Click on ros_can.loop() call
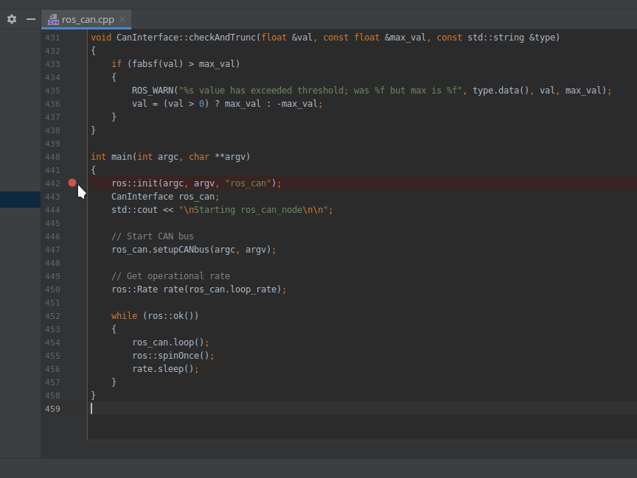 (x=170, y=342)
